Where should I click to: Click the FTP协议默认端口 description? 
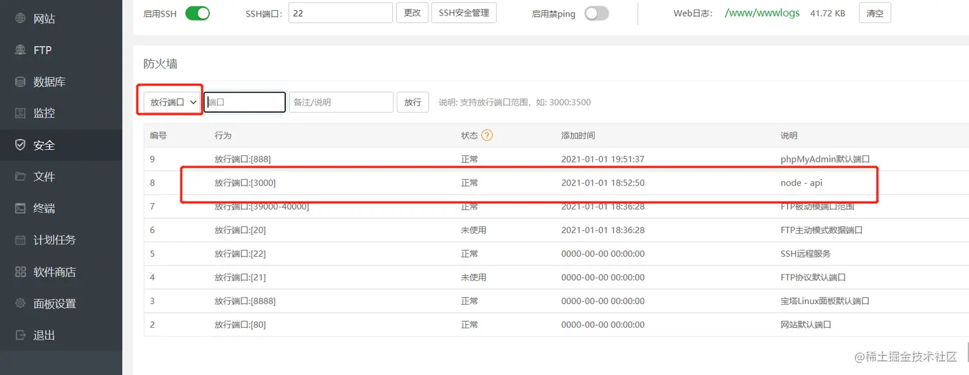813,277
